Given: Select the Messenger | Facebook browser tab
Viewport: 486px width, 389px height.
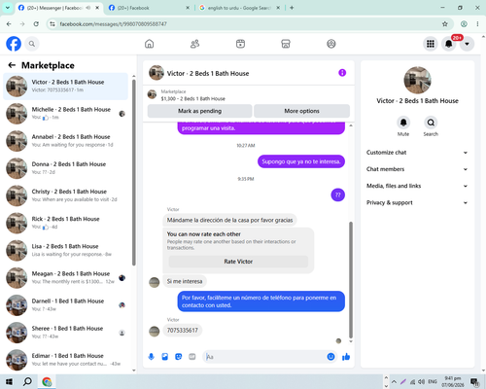Looking at the screenshot, I should (58, 8).
